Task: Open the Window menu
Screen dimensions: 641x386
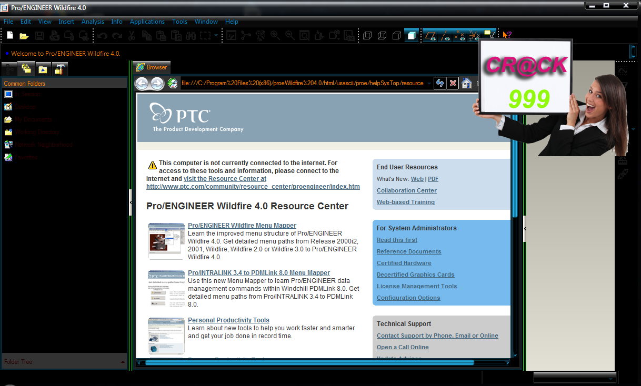Action: tap(206, 22)
